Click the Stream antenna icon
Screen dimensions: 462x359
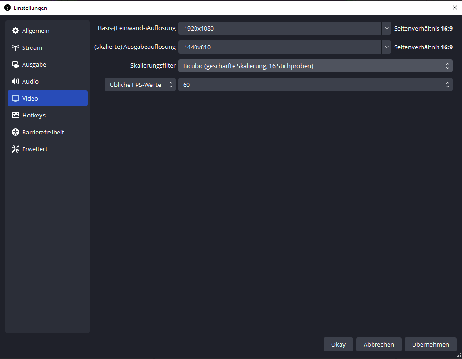coord(15,48)
